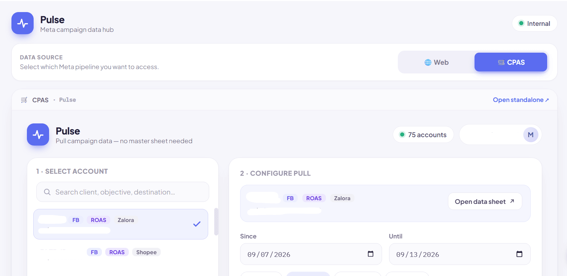Click the '1 · SELECT ACCOUNT' heading
567x276 pixels.
tap(72, 171)
